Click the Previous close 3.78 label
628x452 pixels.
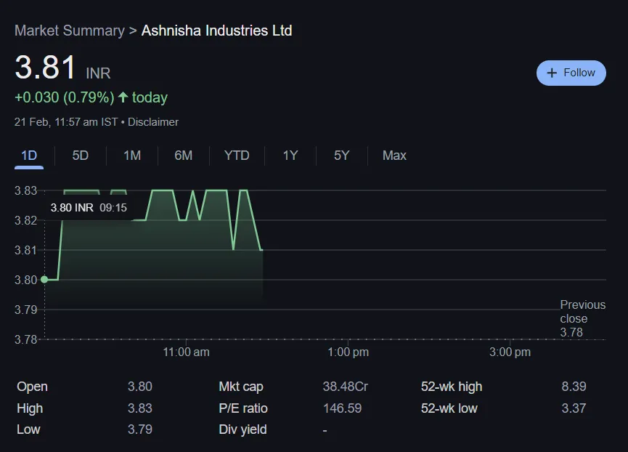click(x=583, y=318)
